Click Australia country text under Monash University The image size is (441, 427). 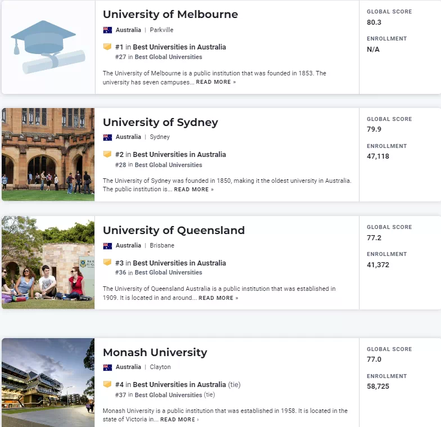tap(128, 367)
